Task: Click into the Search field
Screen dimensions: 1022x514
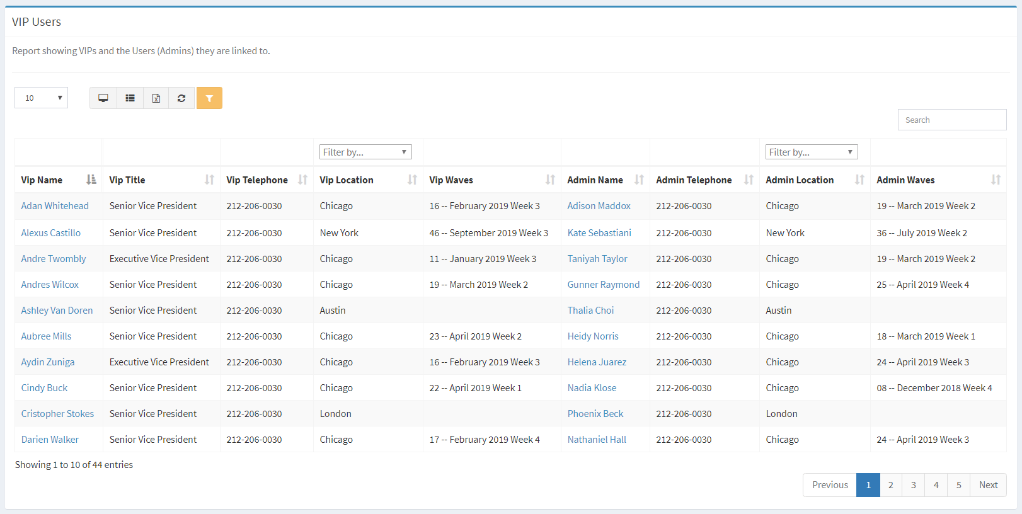Action: [x=952, y=120]
